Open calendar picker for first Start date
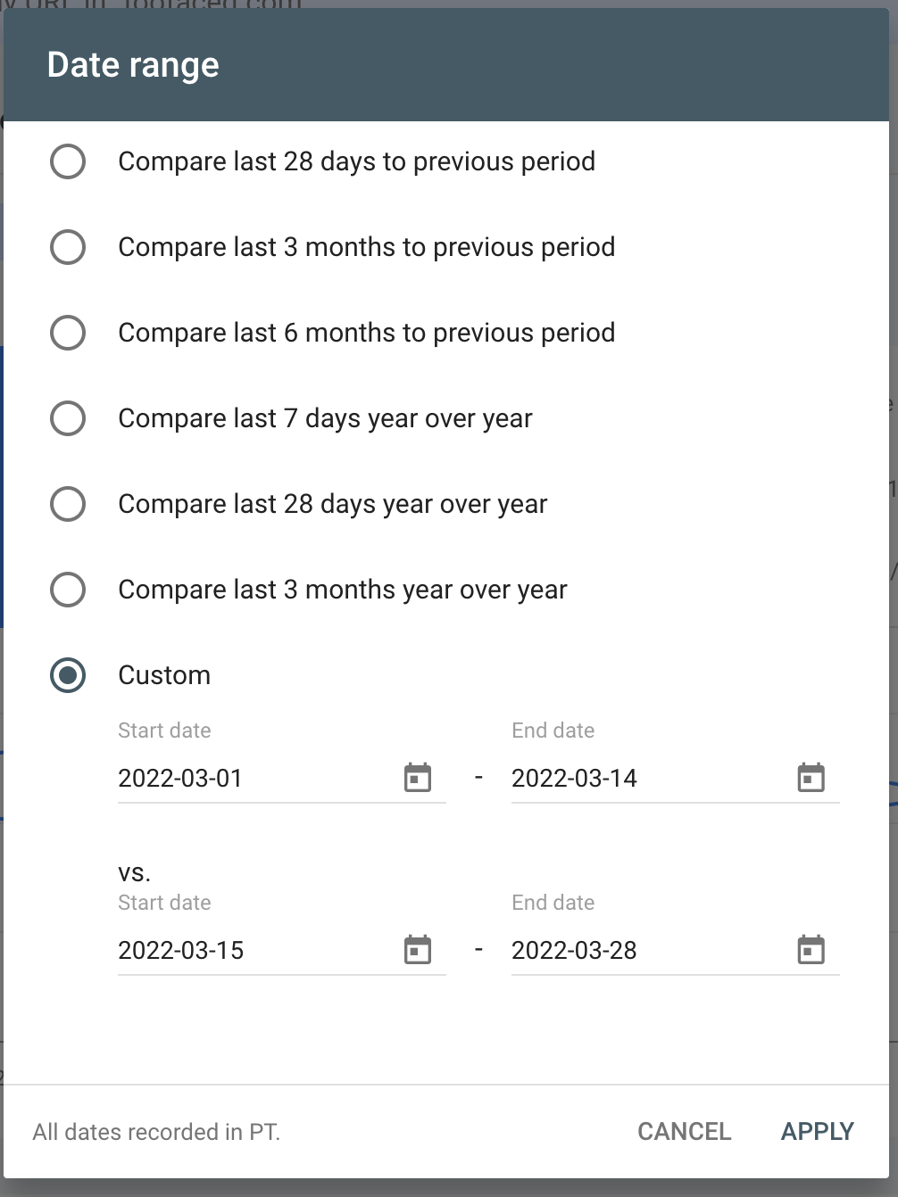Image resolution: width=898 pixels, height=1197 pixels. pyautogui.click(x=418, y=778)
